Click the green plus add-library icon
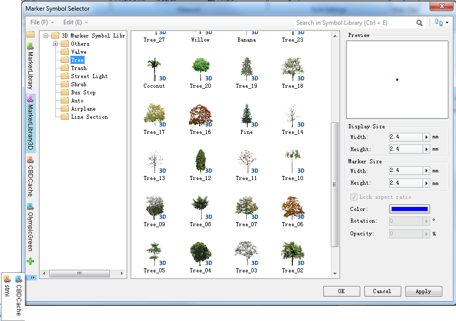Screen dimensions: 456x321 [30, 262]
